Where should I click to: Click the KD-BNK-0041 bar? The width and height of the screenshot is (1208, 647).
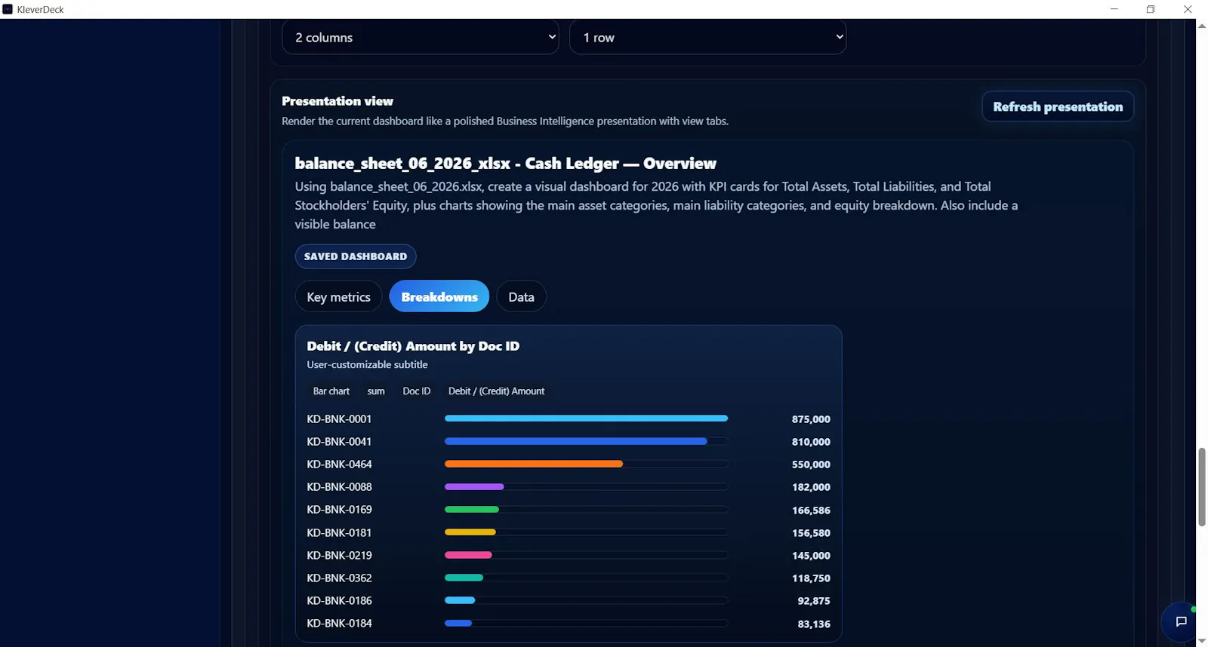point(576,441)
